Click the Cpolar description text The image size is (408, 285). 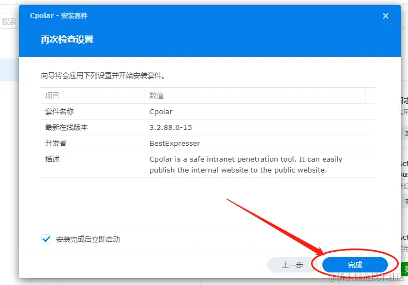[x=246, y=164]
